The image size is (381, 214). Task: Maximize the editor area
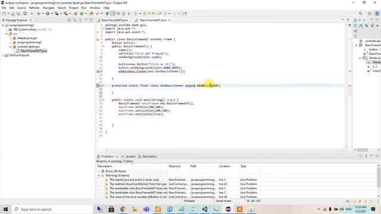(x=348, y=20)
